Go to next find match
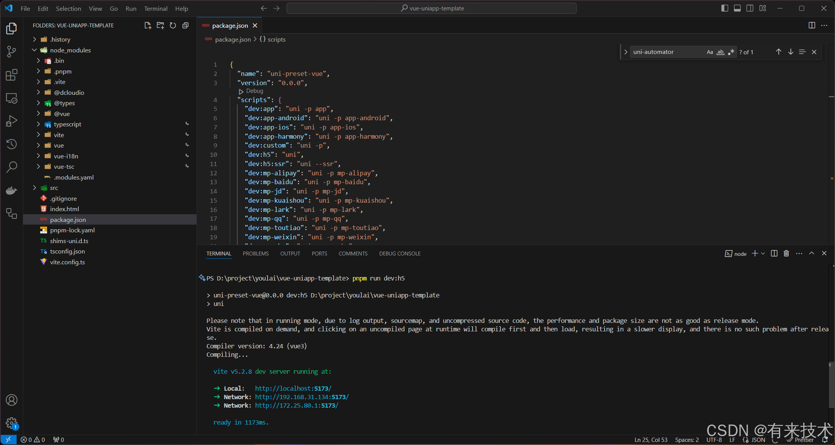 click(791, 52)
